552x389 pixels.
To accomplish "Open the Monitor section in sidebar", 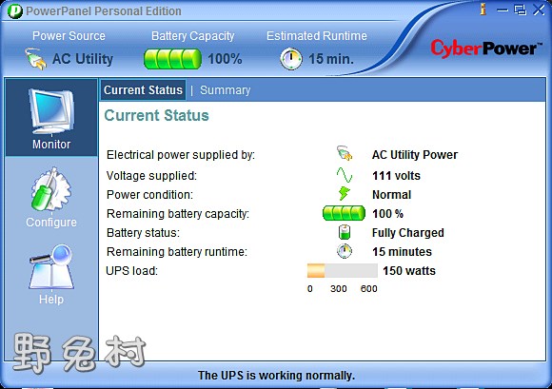I will coord(51,118).
